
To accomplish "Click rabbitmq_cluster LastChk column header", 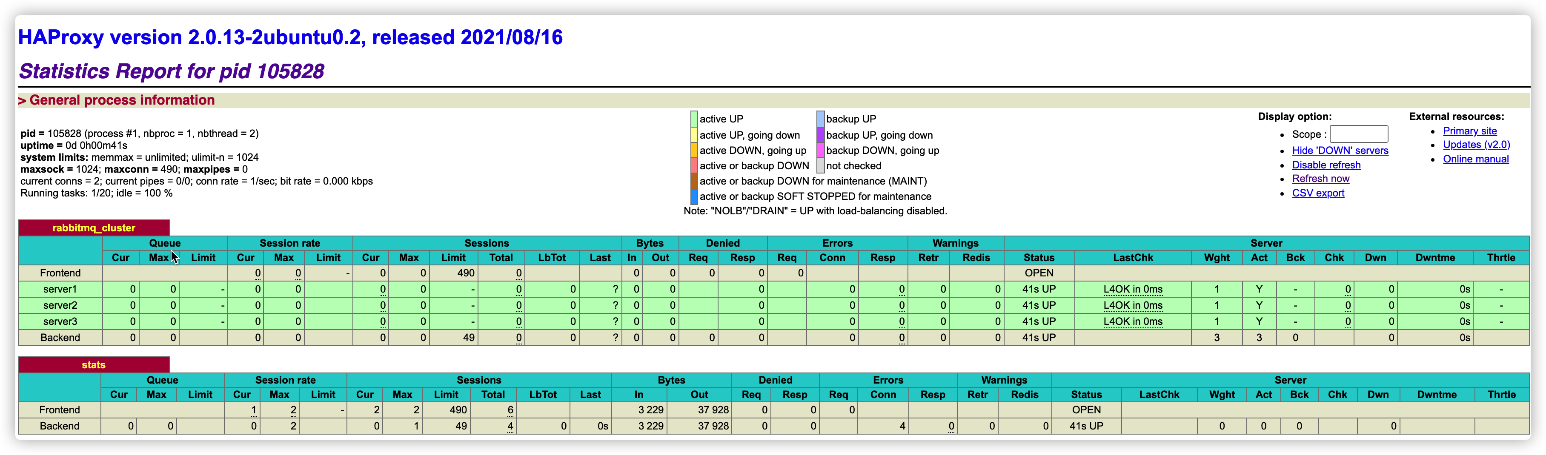I will (x=1133, y=257).
